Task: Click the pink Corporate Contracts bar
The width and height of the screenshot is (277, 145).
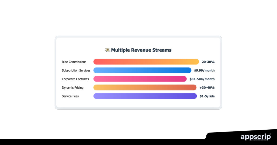Action: 140,79
